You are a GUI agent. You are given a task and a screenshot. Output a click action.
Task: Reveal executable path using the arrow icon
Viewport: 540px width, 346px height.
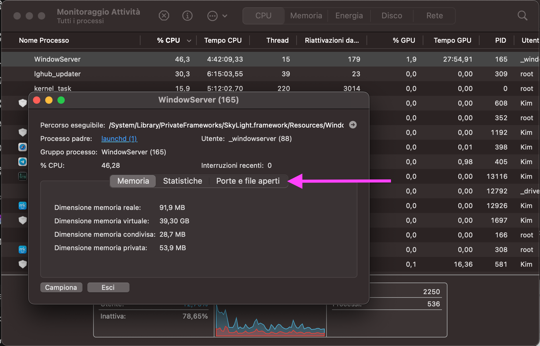point(353,125)
